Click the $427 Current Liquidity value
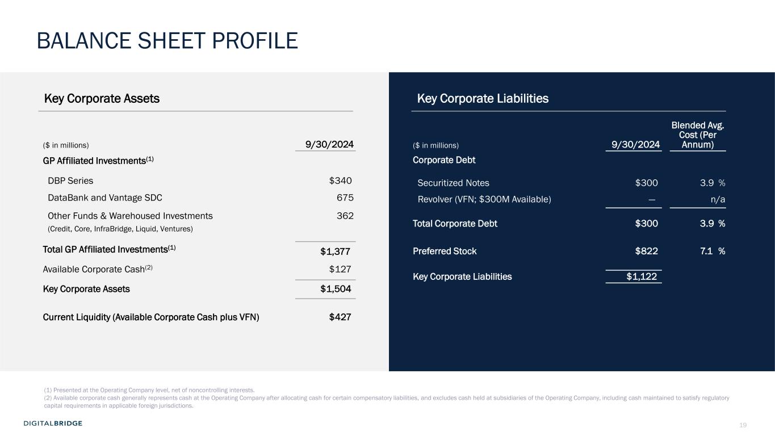The width and height of the screenshot is (775, 436). (x=340, y=317)
